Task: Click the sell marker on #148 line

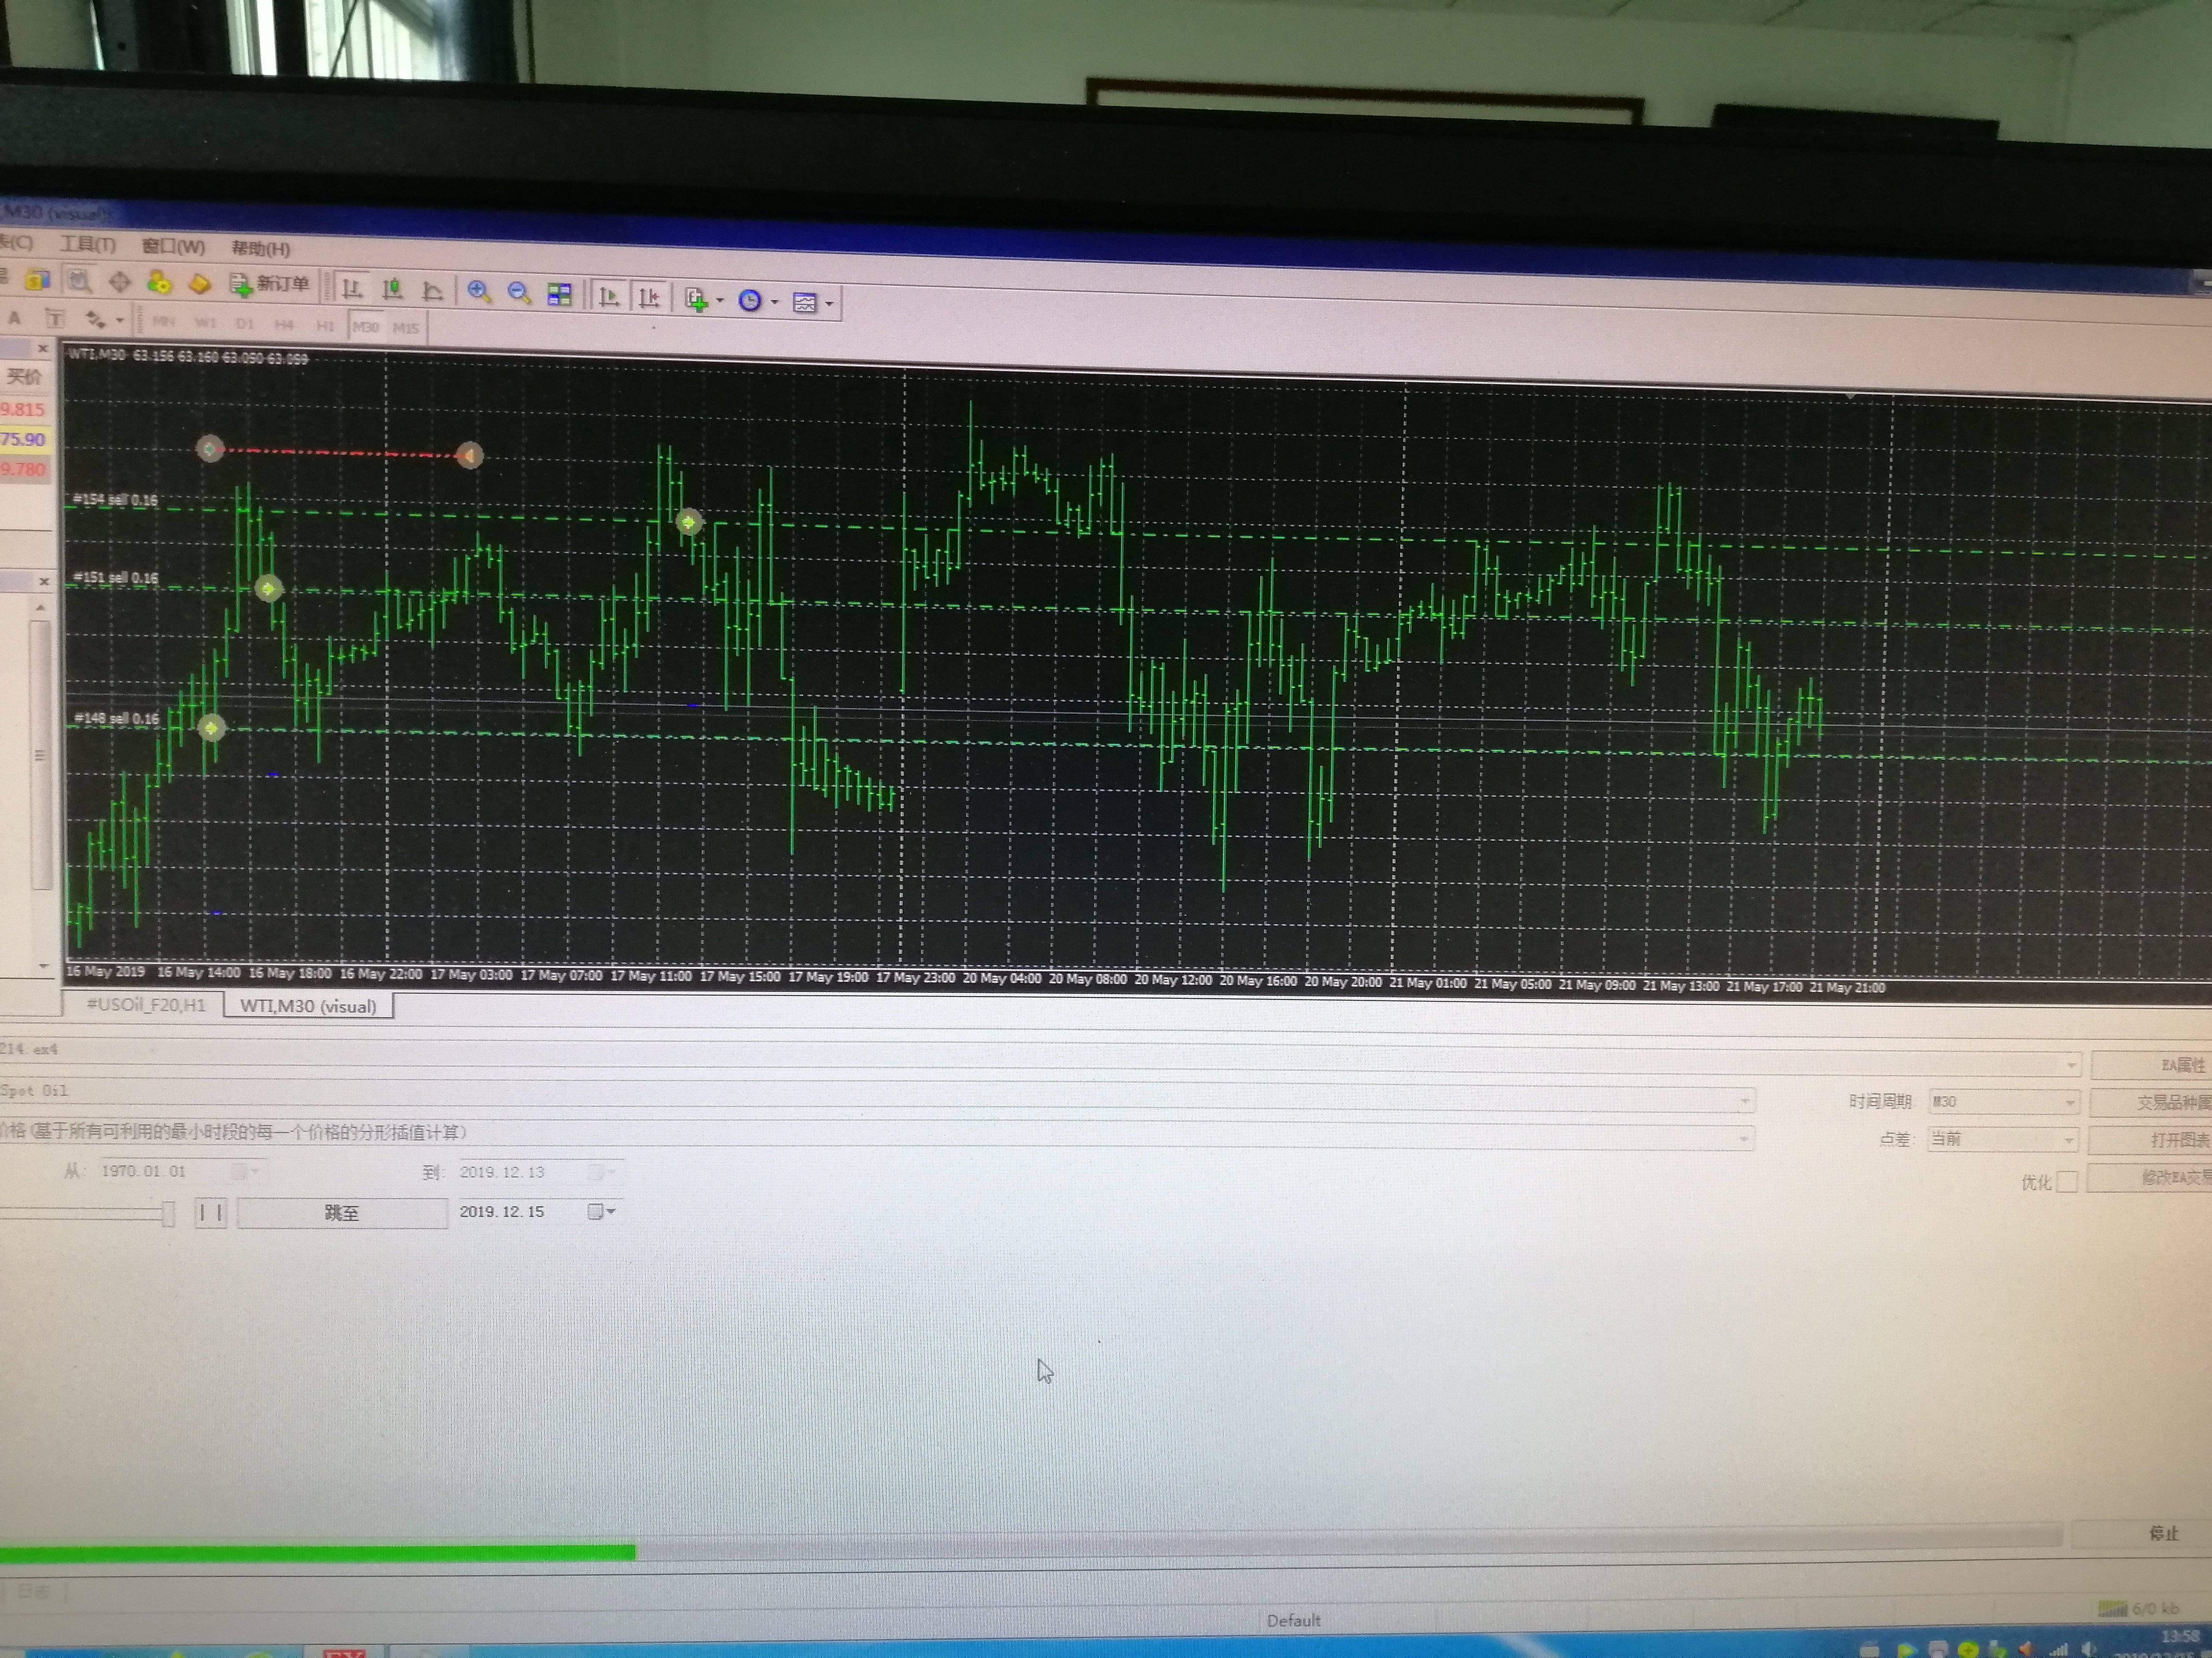Action: (211, 728)
